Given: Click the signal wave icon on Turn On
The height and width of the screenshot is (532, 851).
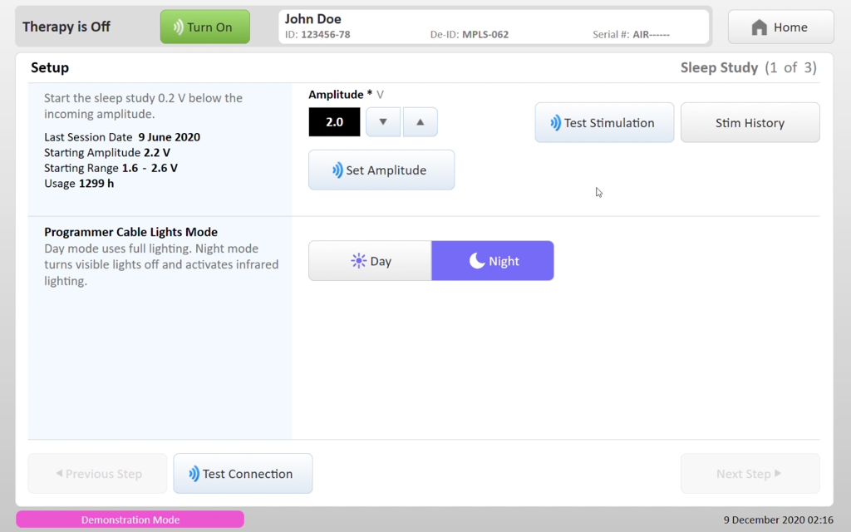Looking at the screenshot, I should 178,27.
